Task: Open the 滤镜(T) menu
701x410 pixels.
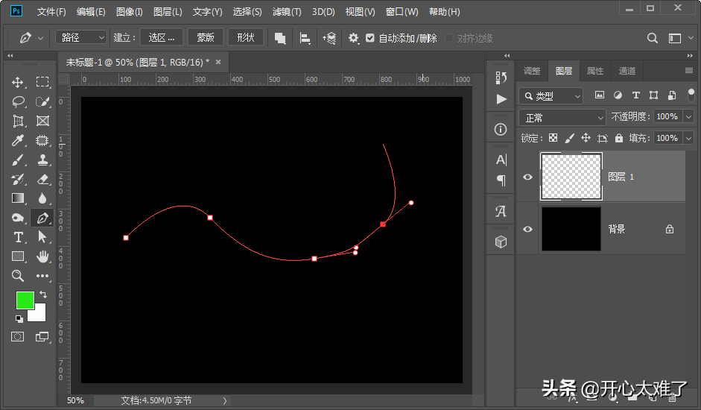Action: (287, 12)
